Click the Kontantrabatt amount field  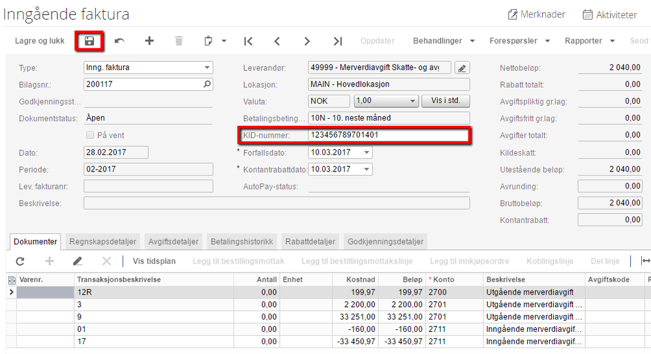tap(611, 220)
